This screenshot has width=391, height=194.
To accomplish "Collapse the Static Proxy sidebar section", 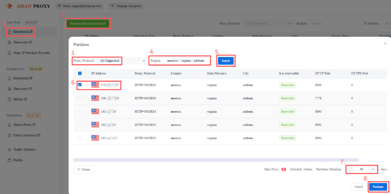I will (51, 23).
